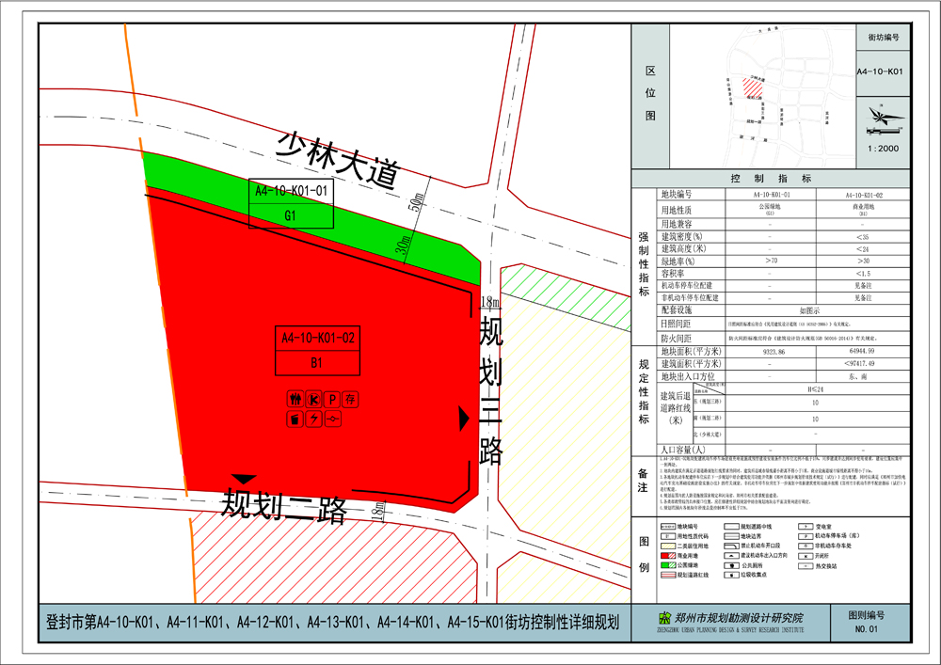Viewport: 941px width, 665px height.
Task: Click the trash collection point icon
Action: coord(295,418)
